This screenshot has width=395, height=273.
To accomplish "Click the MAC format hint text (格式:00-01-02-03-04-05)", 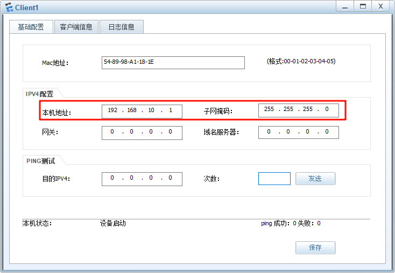I will [x=301, y=61].
